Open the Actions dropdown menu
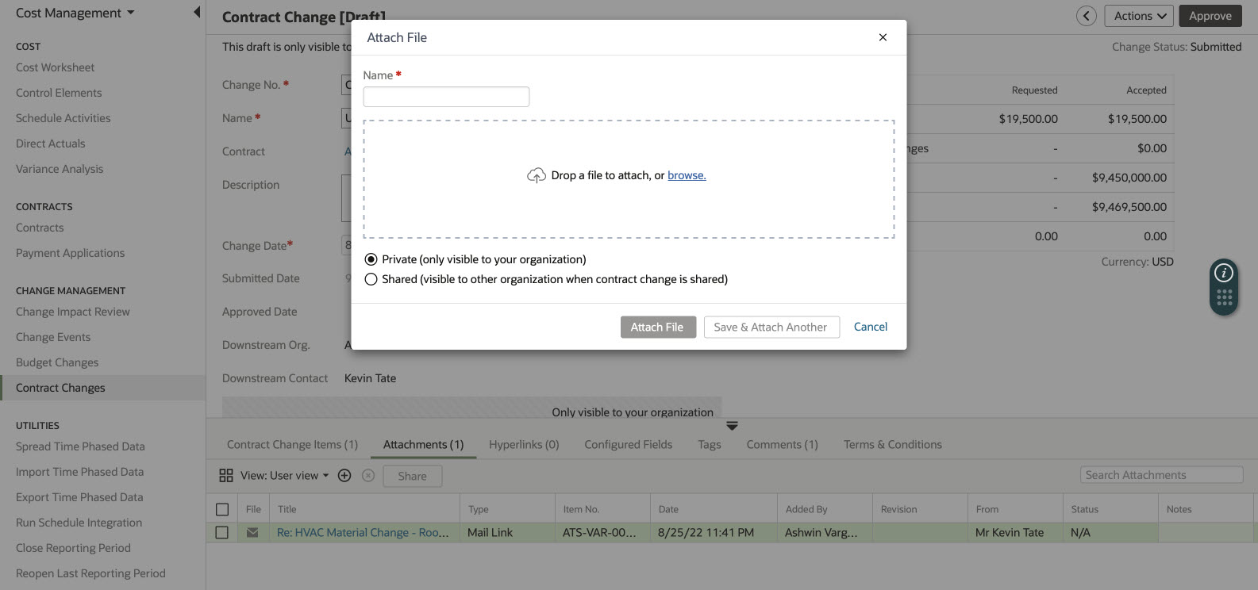Screen dimensions: 1258x590 point(1138,16)
